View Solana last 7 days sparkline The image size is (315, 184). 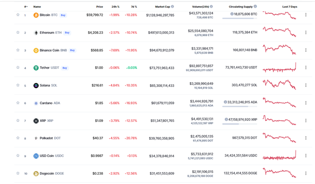click(x=279, y=84)
